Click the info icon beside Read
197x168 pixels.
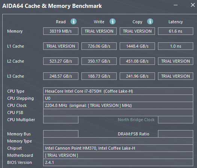pyautogui.click(x=74, y=21)
